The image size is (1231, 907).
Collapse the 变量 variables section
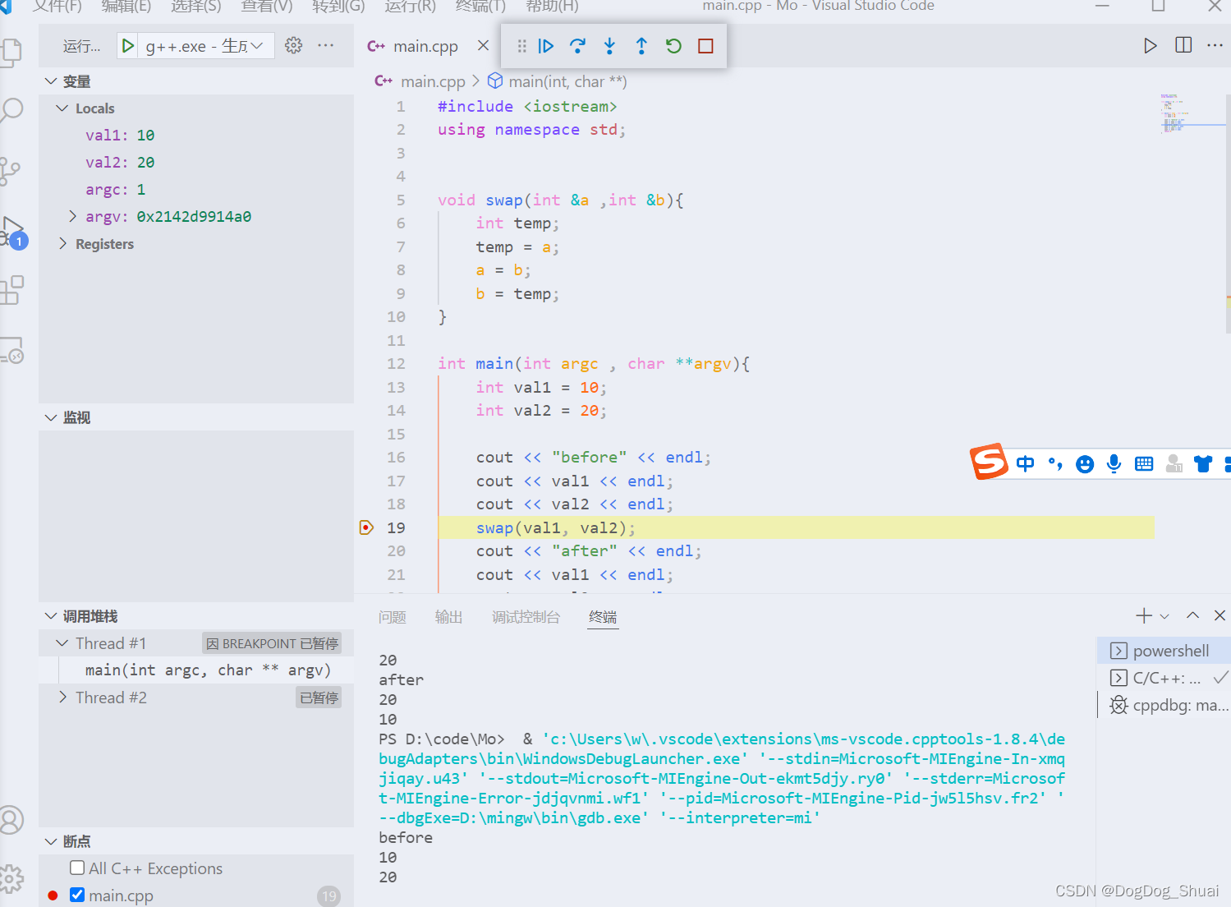click(51, 81)
